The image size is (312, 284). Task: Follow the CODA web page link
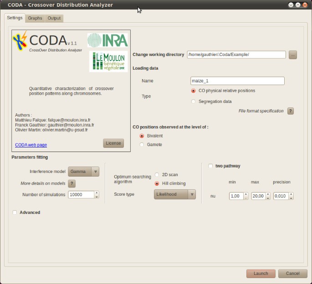(31, 145)
